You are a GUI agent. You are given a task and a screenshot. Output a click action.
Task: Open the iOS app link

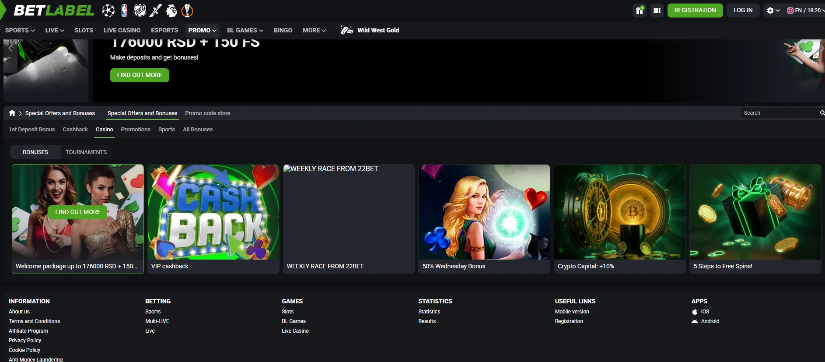[x=701, y=312]
